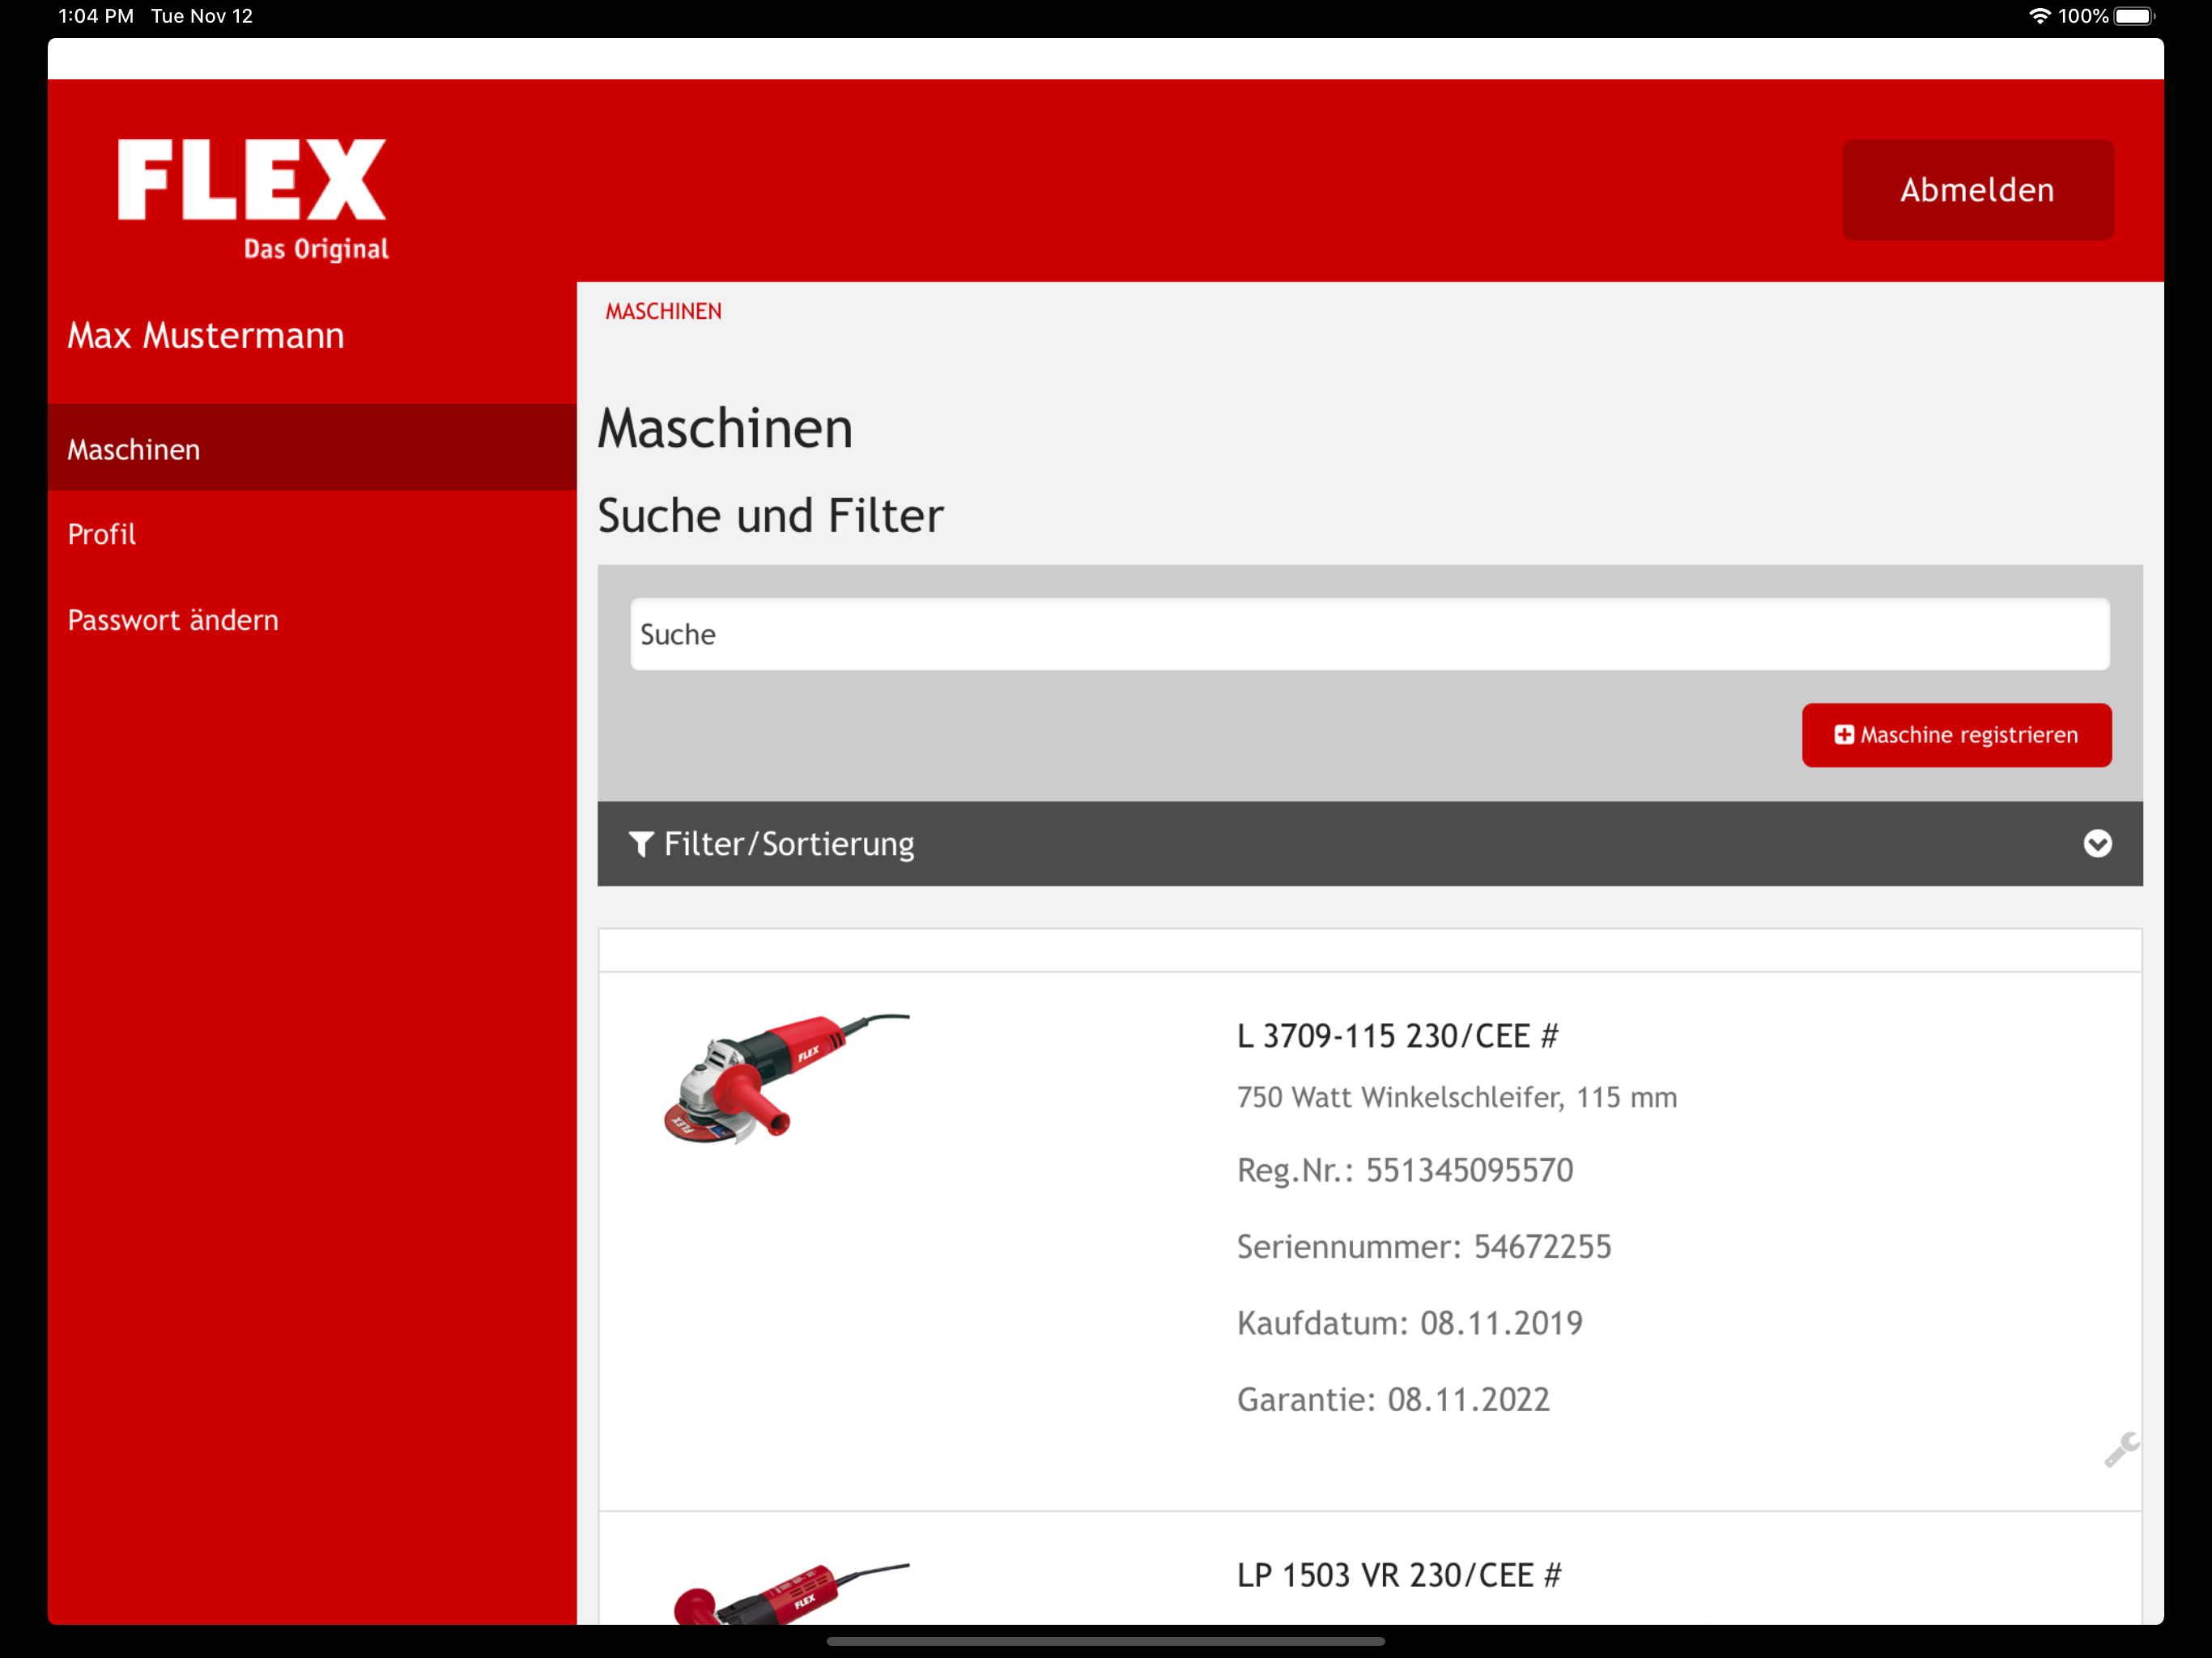Click the FLEX Das Original logo
The image size is (2212, 1658).
pyautogui.click(x=252, y=199)
